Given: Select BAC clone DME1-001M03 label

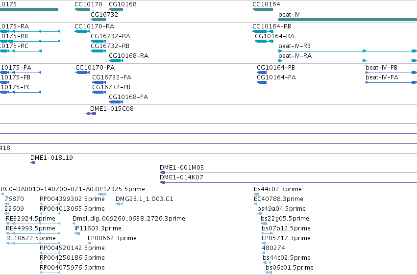Looking at the screenshot, I should 182,168.
